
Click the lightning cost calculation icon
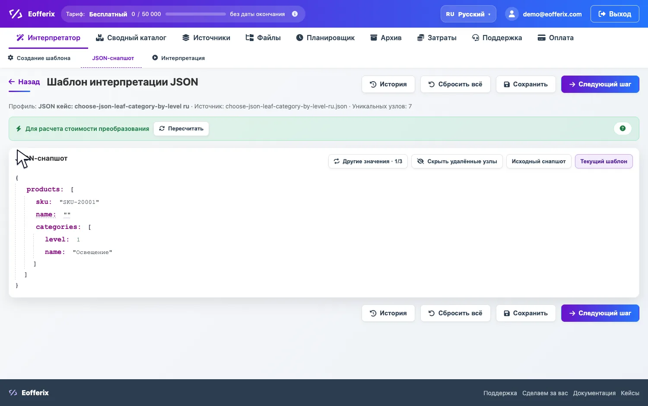[x=19, y=129]
